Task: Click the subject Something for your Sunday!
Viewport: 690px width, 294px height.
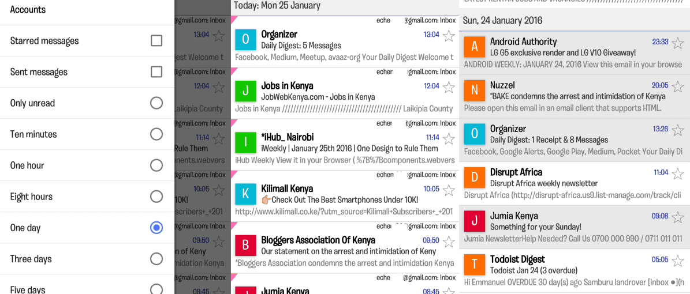Action: coord(535,227)
